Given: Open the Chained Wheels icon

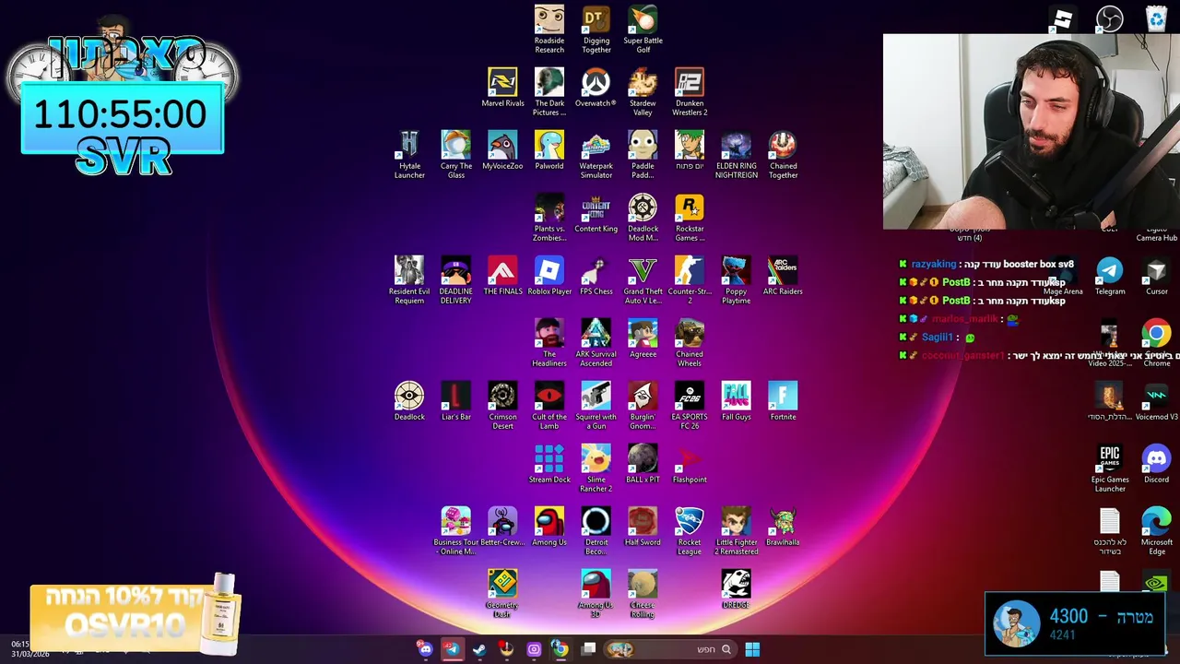Looking at the screenshot, I should pyautogui.click(x=690, y=343).
